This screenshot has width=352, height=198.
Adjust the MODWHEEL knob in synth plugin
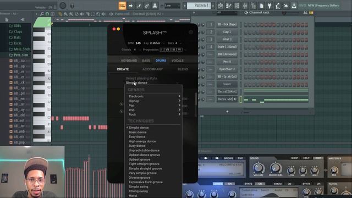pyautogui.click(x=275, y=168)
